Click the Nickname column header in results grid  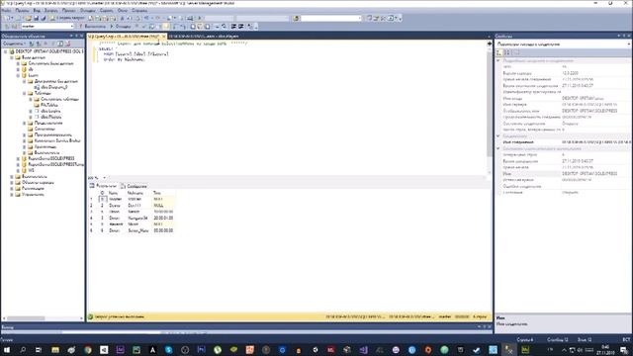[x=136, y=193]
